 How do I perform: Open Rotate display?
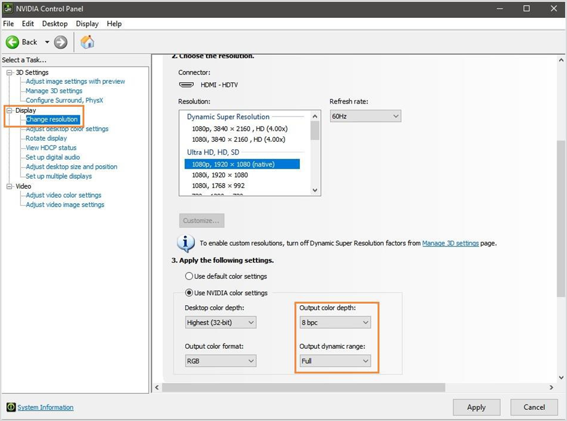pos(46,138)
